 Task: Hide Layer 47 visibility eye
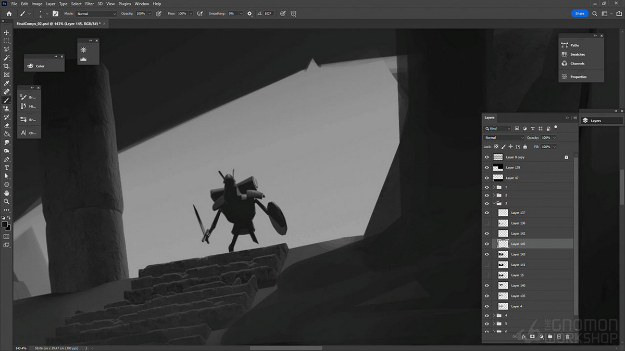click(x=487, y=178)
